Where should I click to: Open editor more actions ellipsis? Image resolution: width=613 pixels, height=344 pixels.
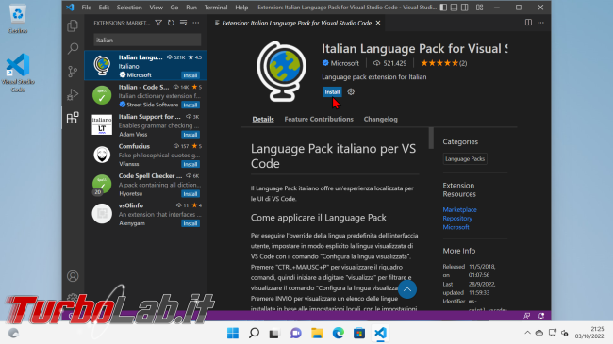point(540,23)
